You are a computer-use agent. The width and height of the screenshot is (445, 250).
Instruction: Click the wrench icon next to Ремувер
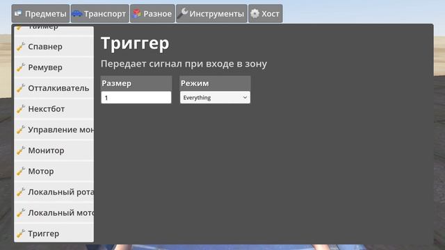(x=21, y=67)
